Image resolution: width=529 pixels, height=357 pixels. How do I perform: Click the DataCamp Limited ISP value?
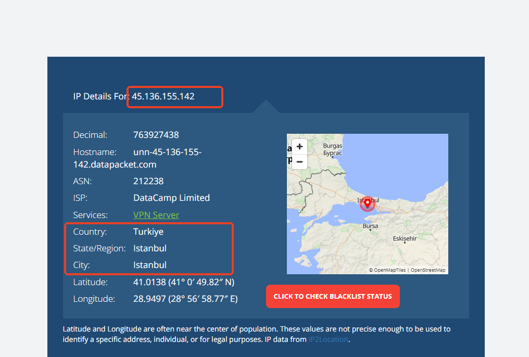(x=172, y=198)
